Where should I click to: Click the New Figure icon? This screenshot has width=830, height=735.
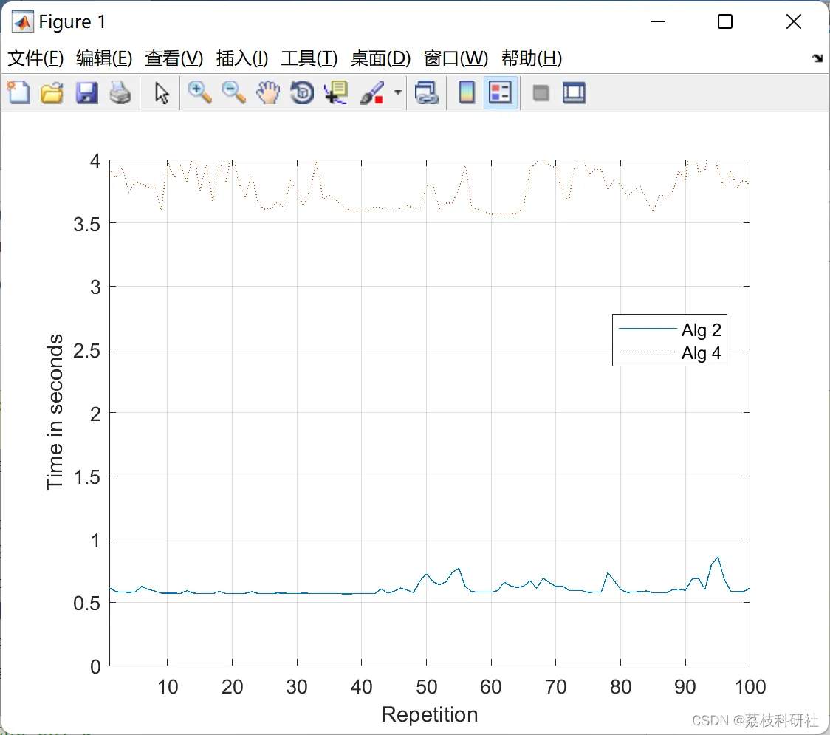pyautogui.click(x=19, y=93)
